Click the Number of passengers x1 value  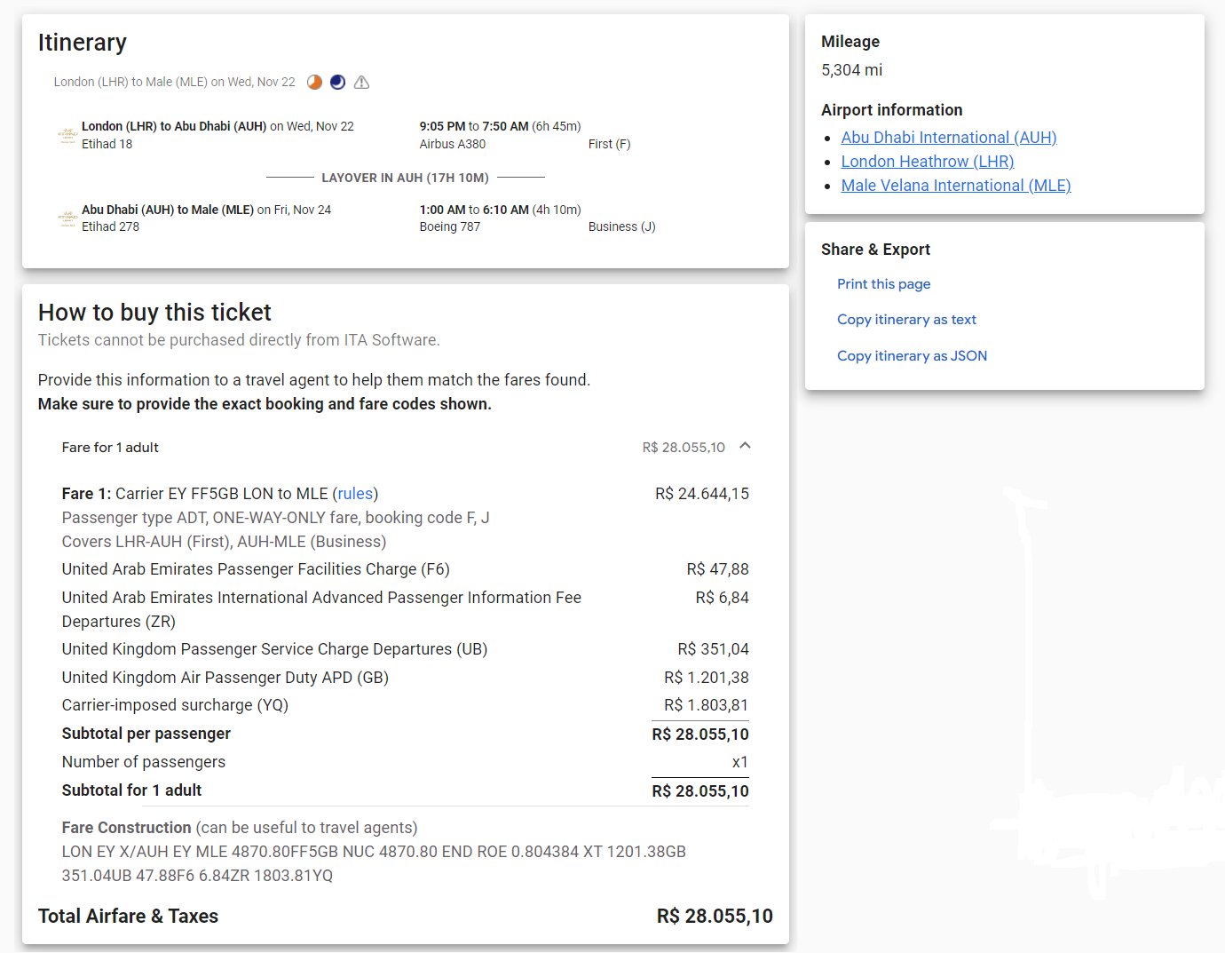(x=740, y=762)
